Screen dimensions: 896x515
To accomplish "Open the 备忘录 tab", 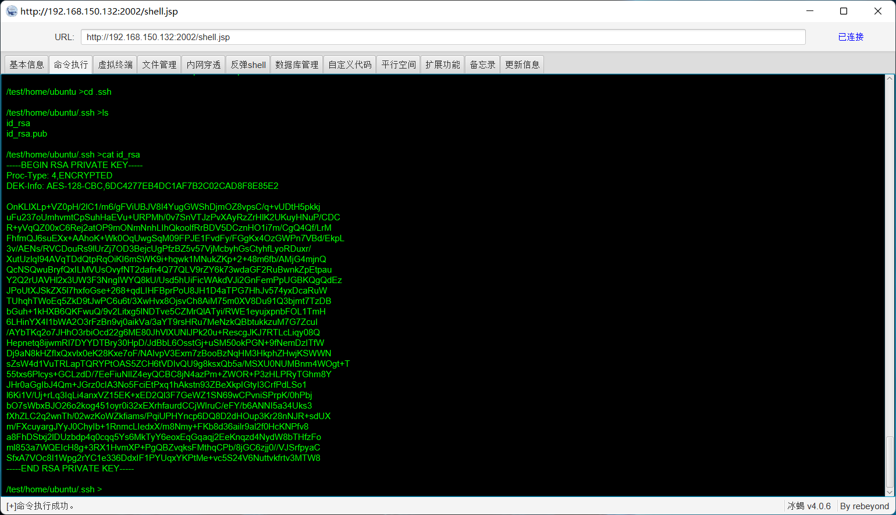I will click(483, 65).
